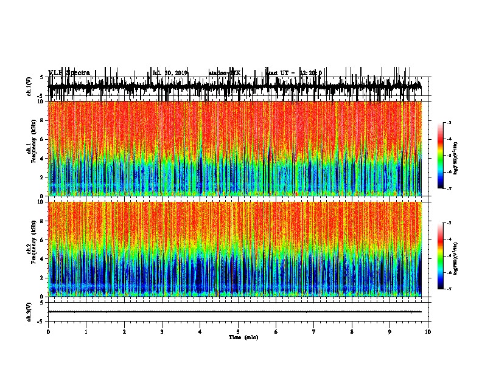Click the ch.2 "Frequency (kHz)" axis label
The height and width of the screenshot is (372, 482).
tap(33, 242)
